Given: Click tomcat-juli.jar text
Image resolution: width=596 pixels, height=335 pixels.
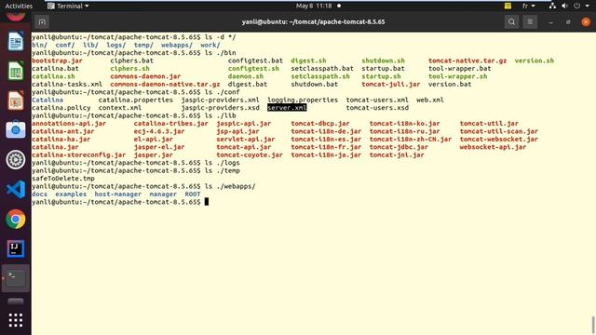Looking at the screenshot, I should tap(391, 85).
